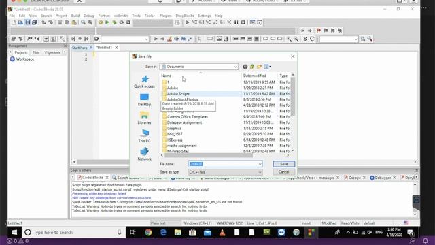Click the Date modified column header
The image size is (435, 245).
click(260, 76)
